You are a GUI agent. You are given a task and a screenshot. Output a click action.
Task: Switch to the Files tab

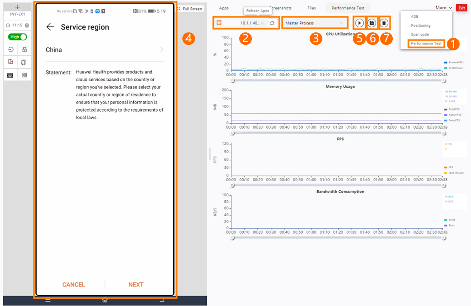pos(311,8)
